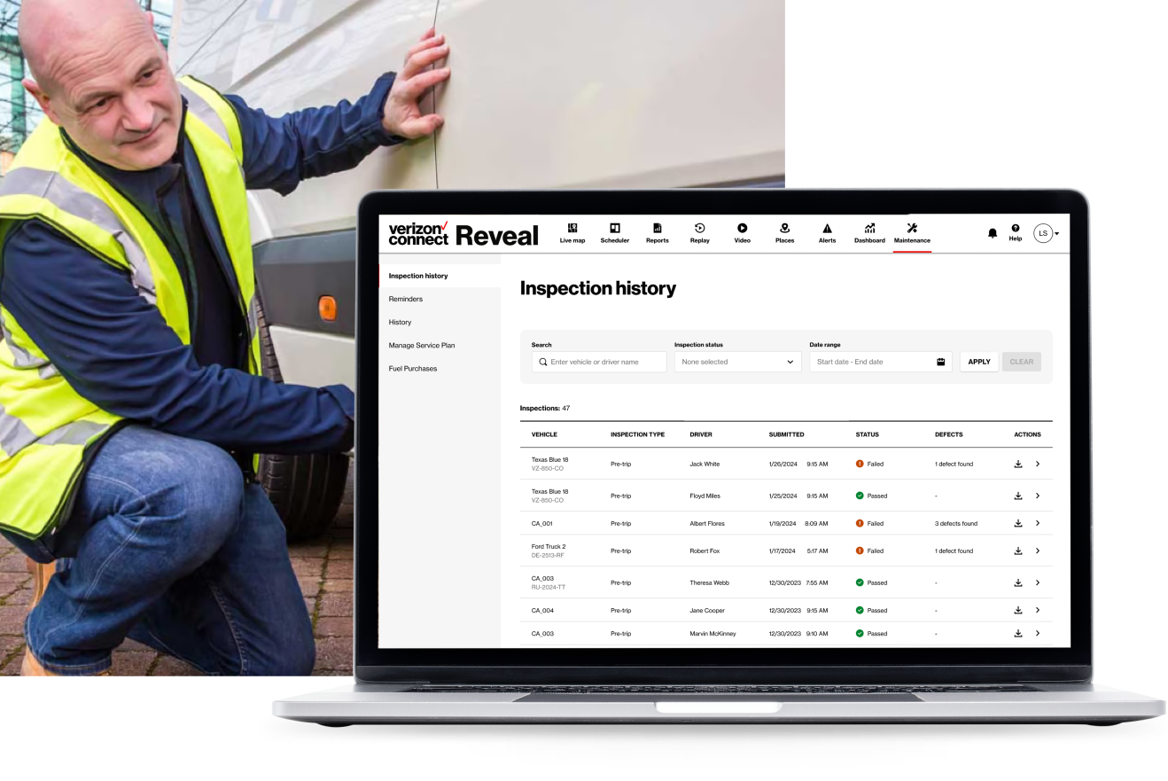Open the Inspection status dropdown
This screenshot has height=781, width=1168.
[737, 362]
